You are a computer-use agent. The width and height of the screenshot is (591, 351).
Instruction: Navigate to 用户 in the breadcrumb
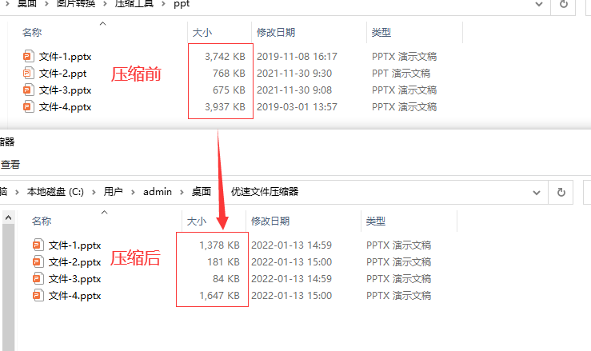click(x=113, y=192)
